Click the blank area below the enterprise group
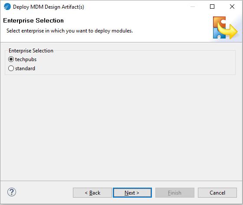 (x=121, y=127)
